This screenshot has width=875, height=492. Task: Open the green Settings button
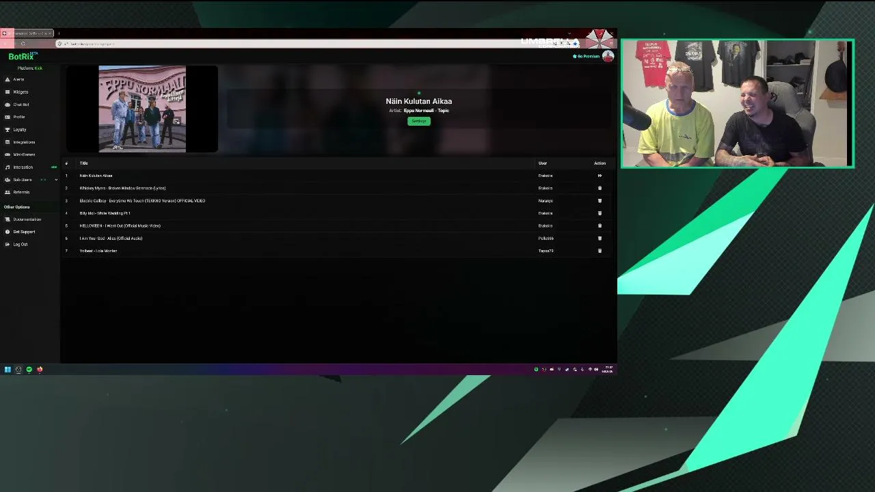[x=419, y=121]
